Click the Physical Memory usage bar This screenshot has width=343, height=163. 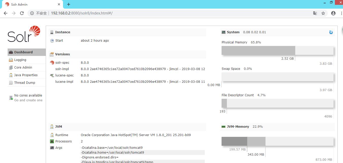coord(277,51)
